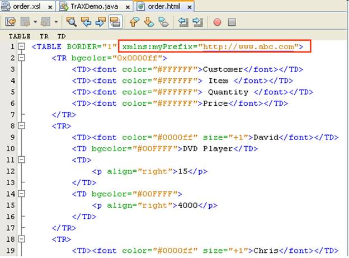Open the Back history dropdown arrow
Screen dimensions: 349x258
pos(35,22)
